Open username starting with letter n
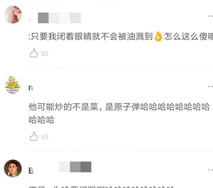Screen dimensions: 213x188 [x=31, y=88]
